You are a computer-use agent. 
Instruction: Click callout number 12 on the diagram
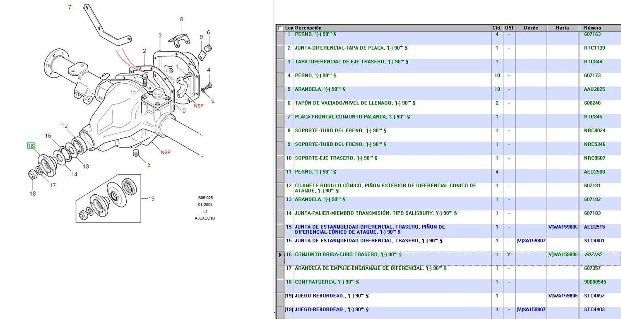point(65,126)
